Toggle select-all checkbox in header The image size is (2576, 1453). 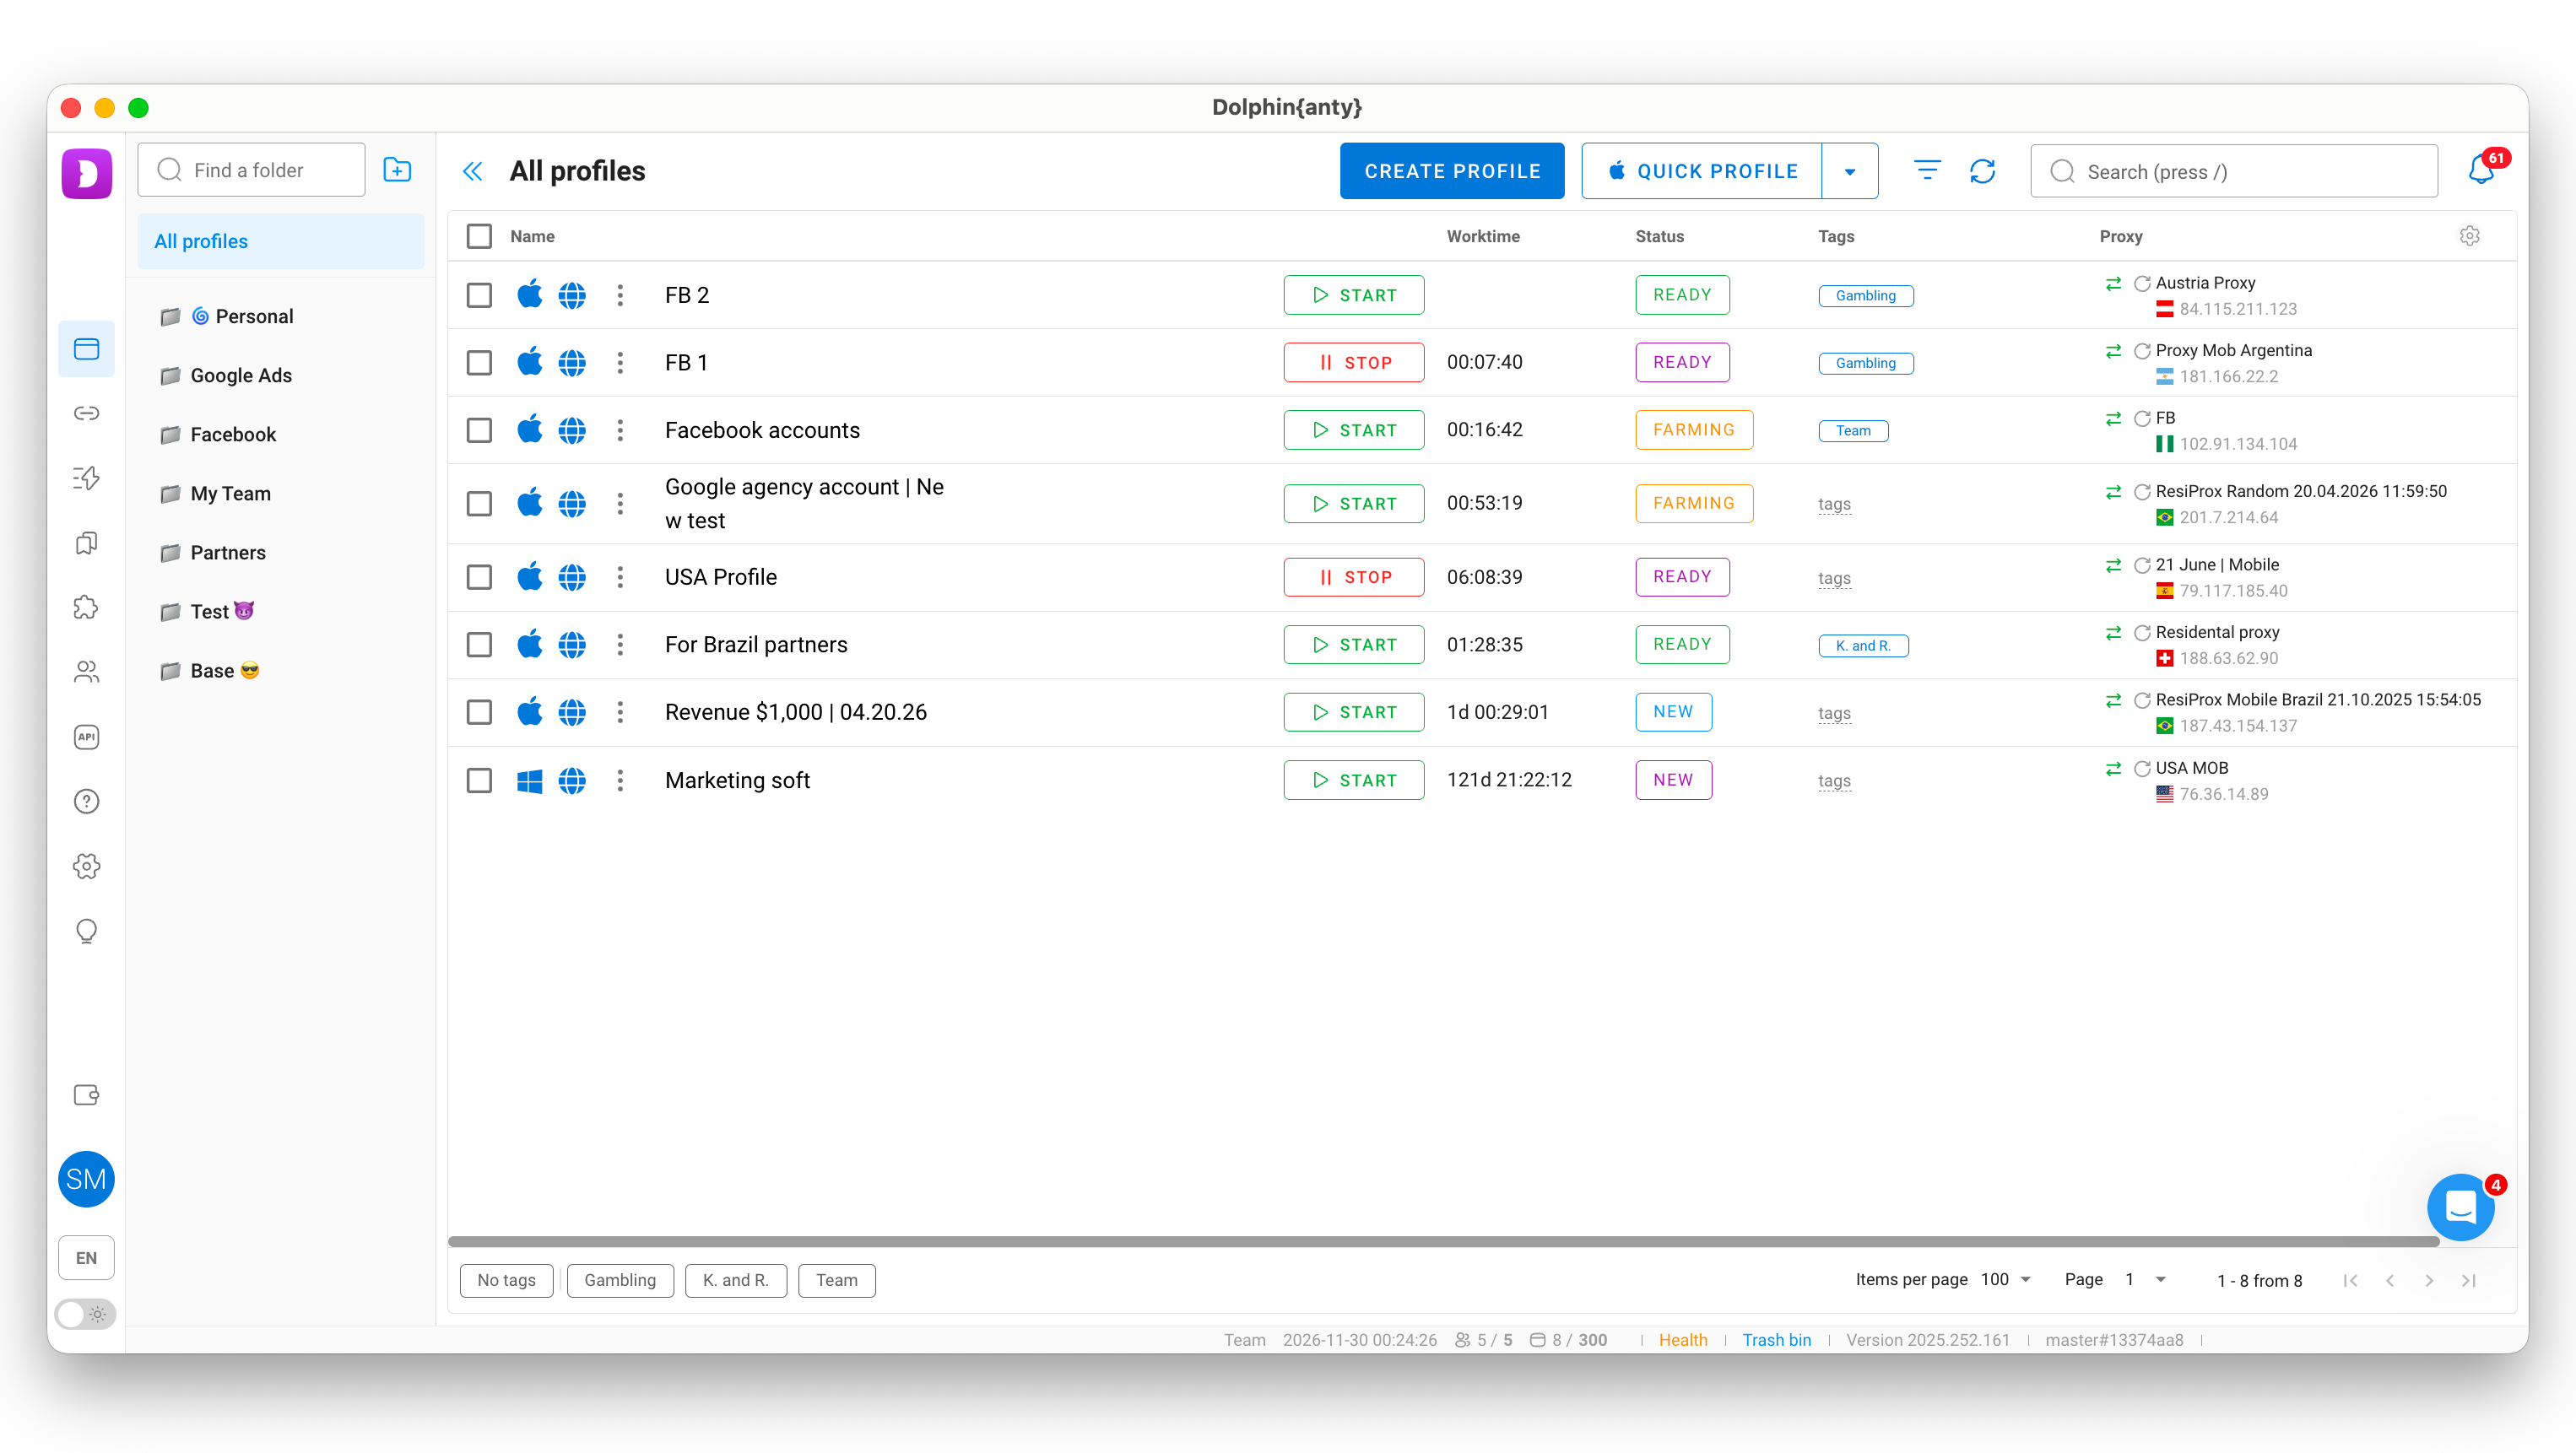pos(479,236)
